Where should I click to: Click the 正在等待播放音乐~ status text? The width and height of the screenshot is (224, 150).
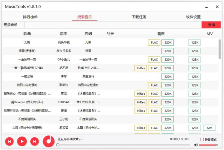click(71, 139)
